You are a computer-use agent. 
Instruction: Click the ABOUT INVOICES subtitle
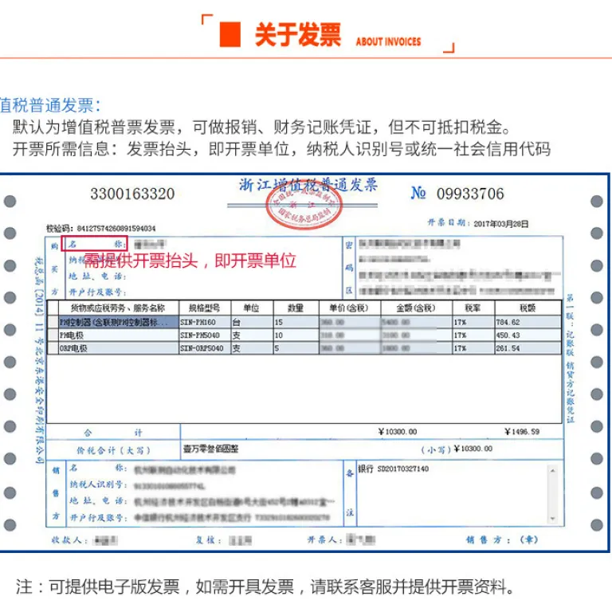388,41
